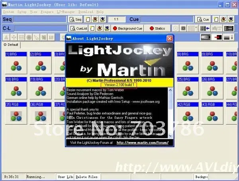
Task: Click the pan/tilt movement cross tool
Action: tap(14, 37)
